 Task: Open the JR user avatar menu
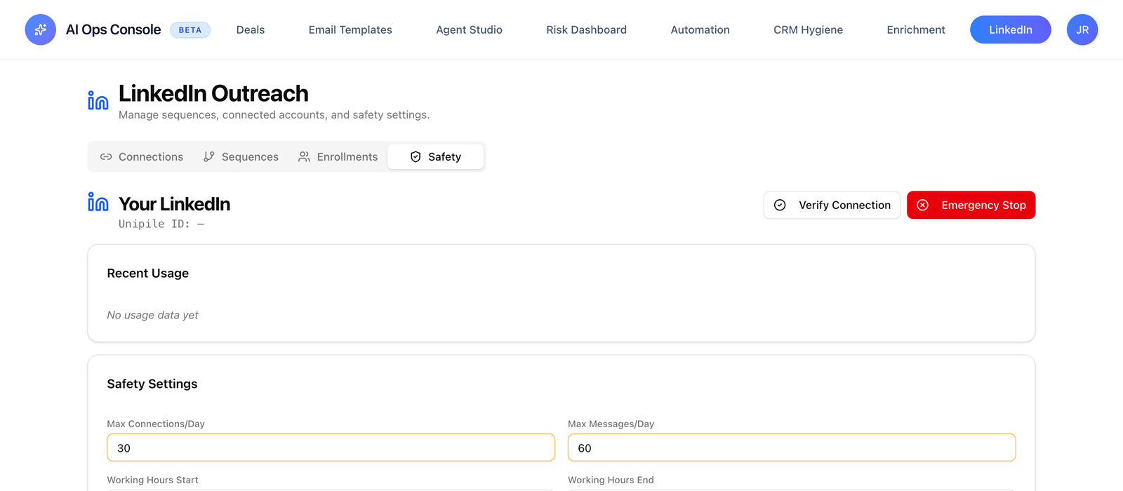click(1082, 29)
